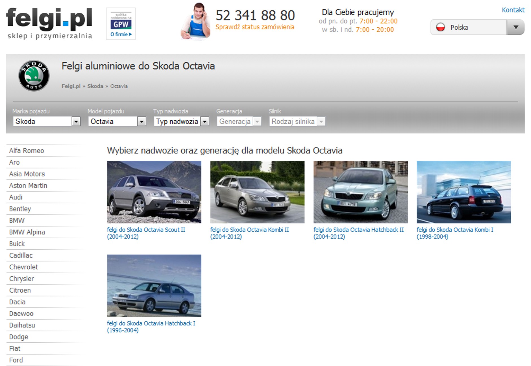
Task: Select felgi do Skoda Octavia Kombi II
Action: tap(249, 230)
